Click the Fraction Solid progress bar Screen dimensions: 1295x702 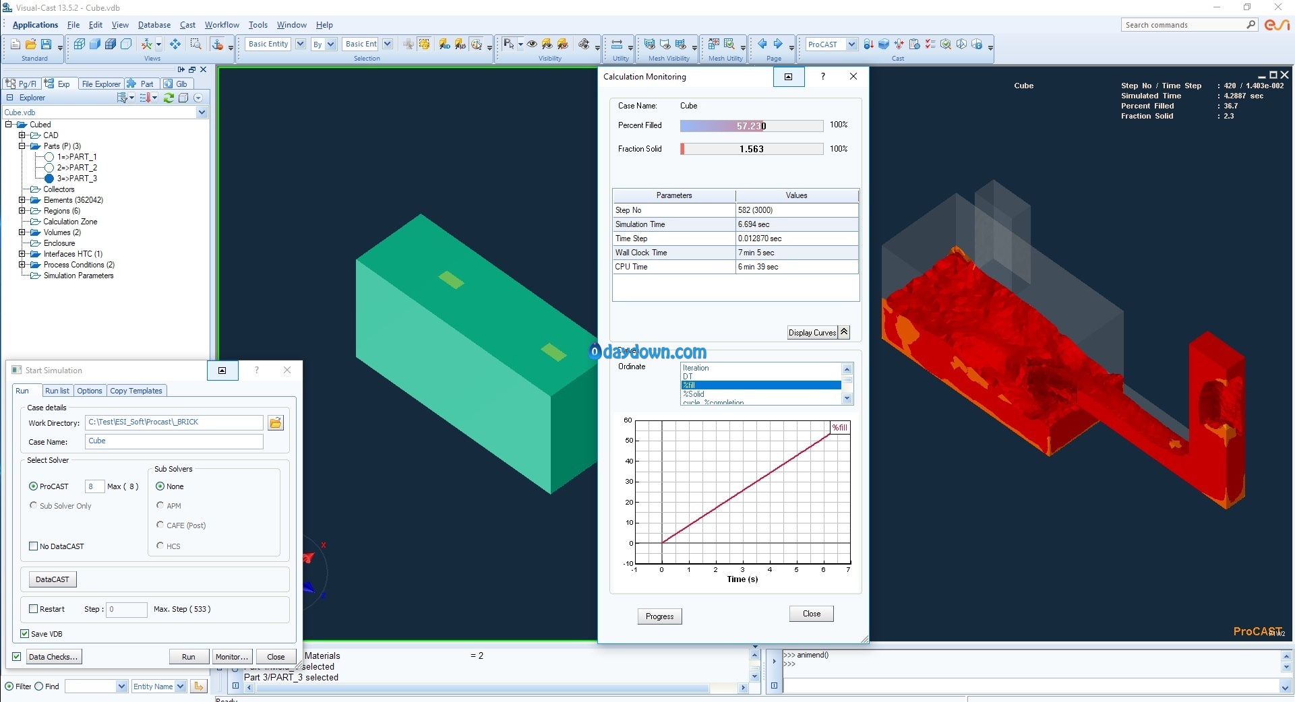click(752, 149)
